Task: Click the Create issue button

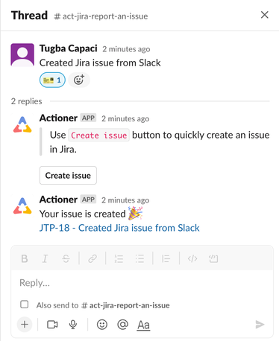Action: tap(68, 176)
